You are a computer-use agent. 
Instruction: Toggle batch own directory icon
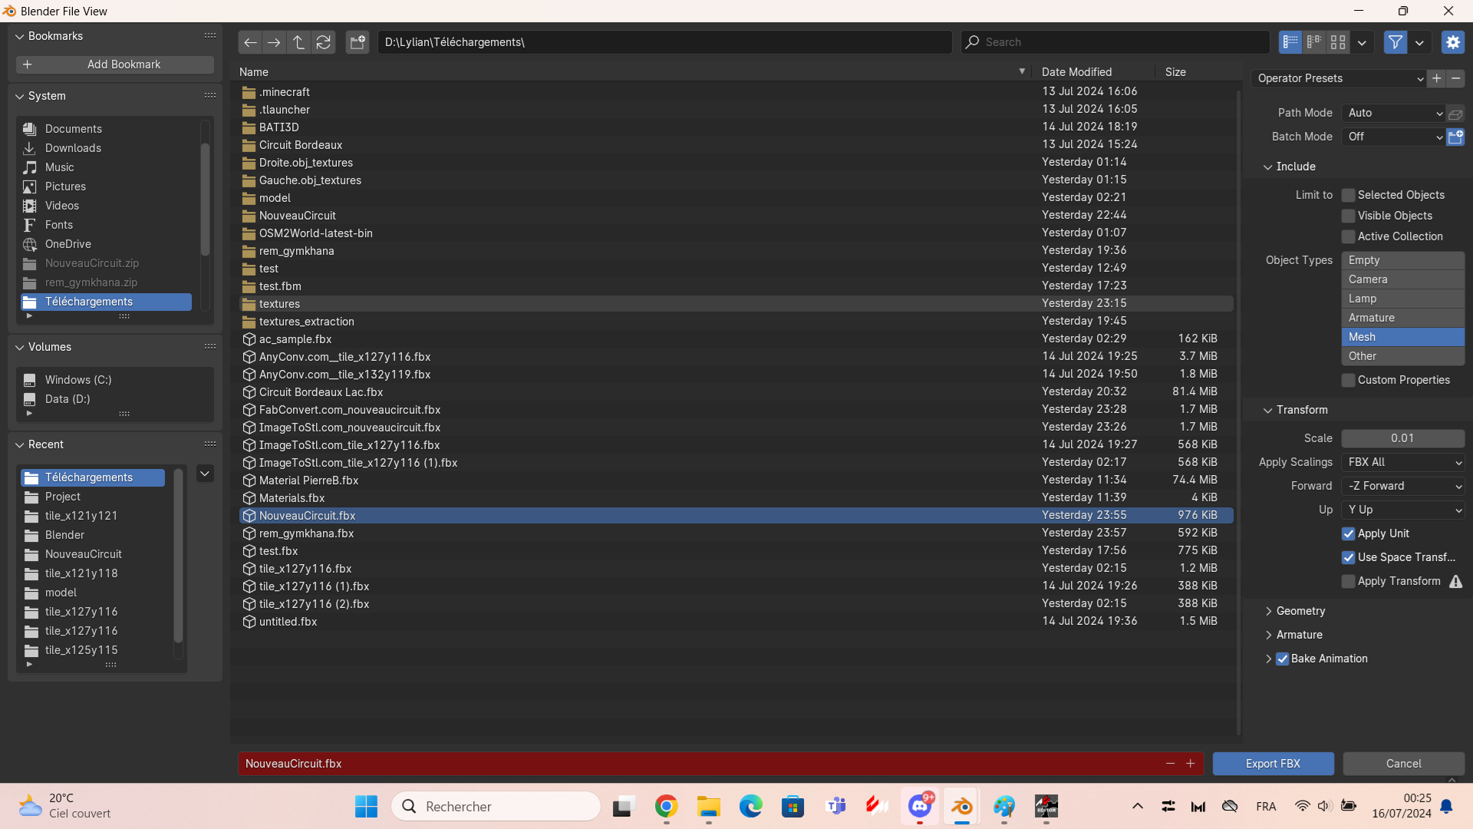(1455, 137)
